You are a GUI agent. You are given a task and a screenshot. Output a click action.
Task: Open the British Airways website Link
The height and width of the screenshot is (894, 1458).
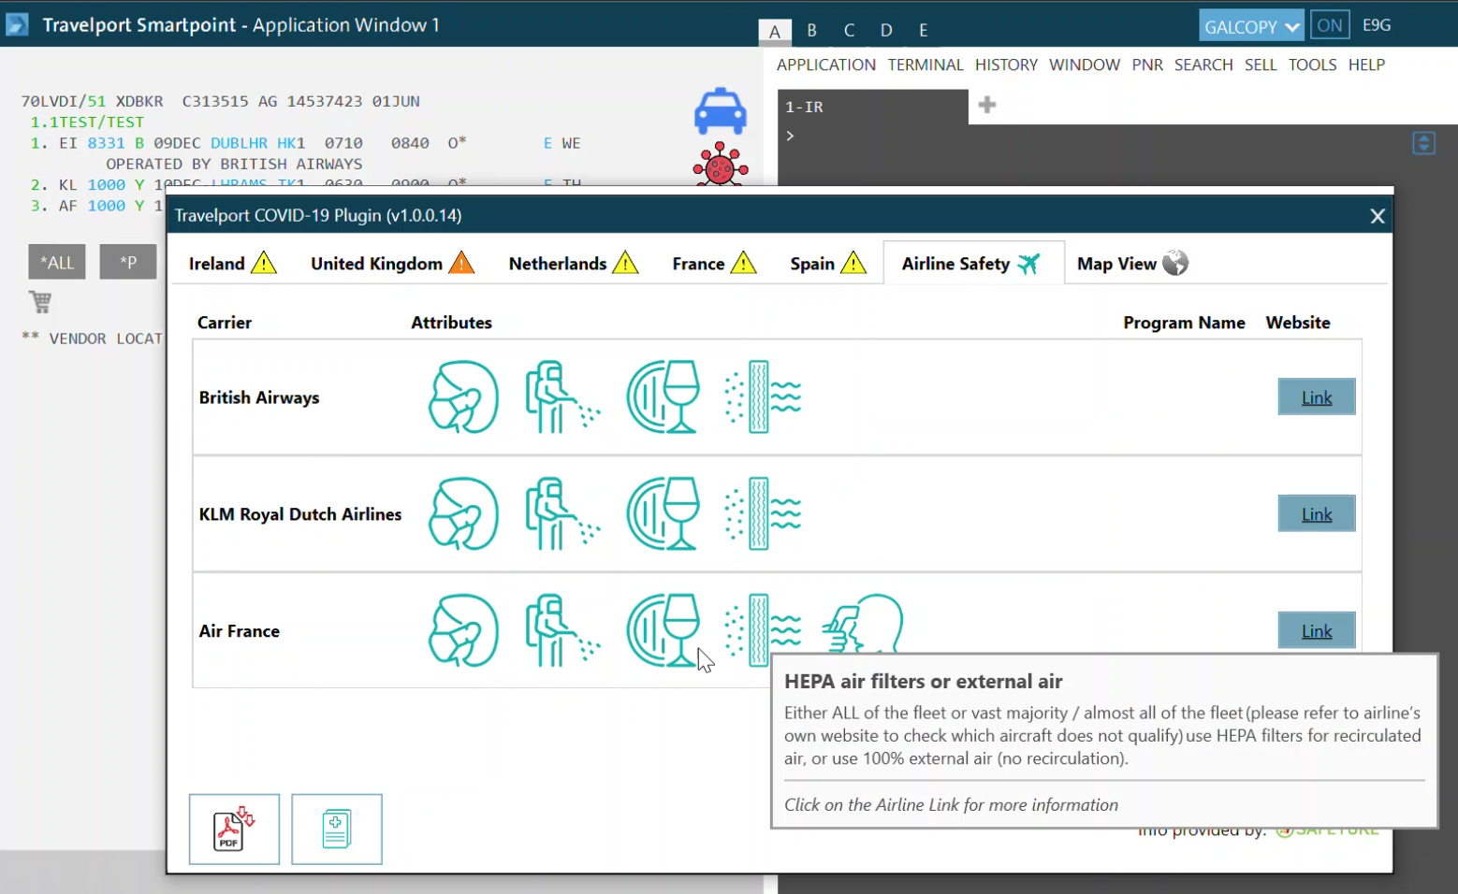(x=1317, y=397)
